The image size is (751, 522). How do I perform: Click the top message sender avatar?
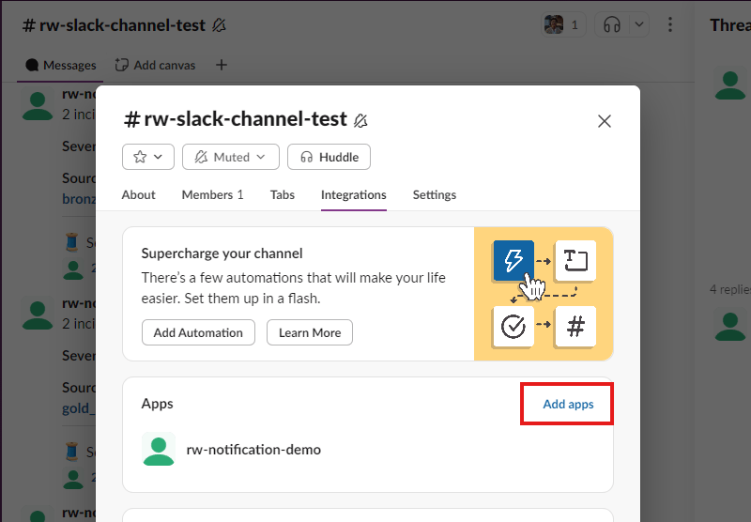pyautogui.click(x=38, y=106)
